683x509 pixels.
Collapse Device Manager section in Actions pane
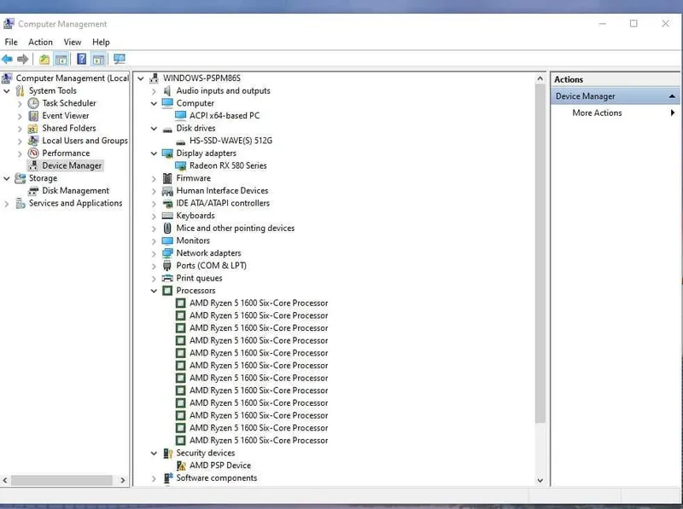click(672, 96)
